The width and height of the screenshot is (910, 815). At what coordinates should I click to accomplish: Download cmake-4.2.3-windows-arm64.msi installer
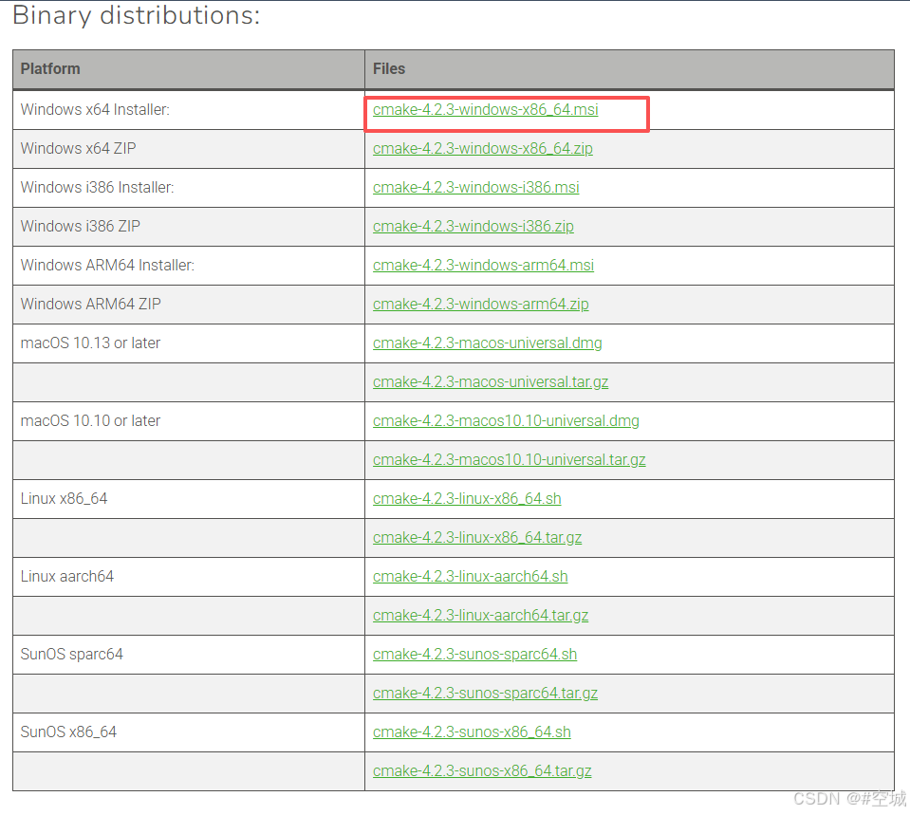(x=483, y=266)
